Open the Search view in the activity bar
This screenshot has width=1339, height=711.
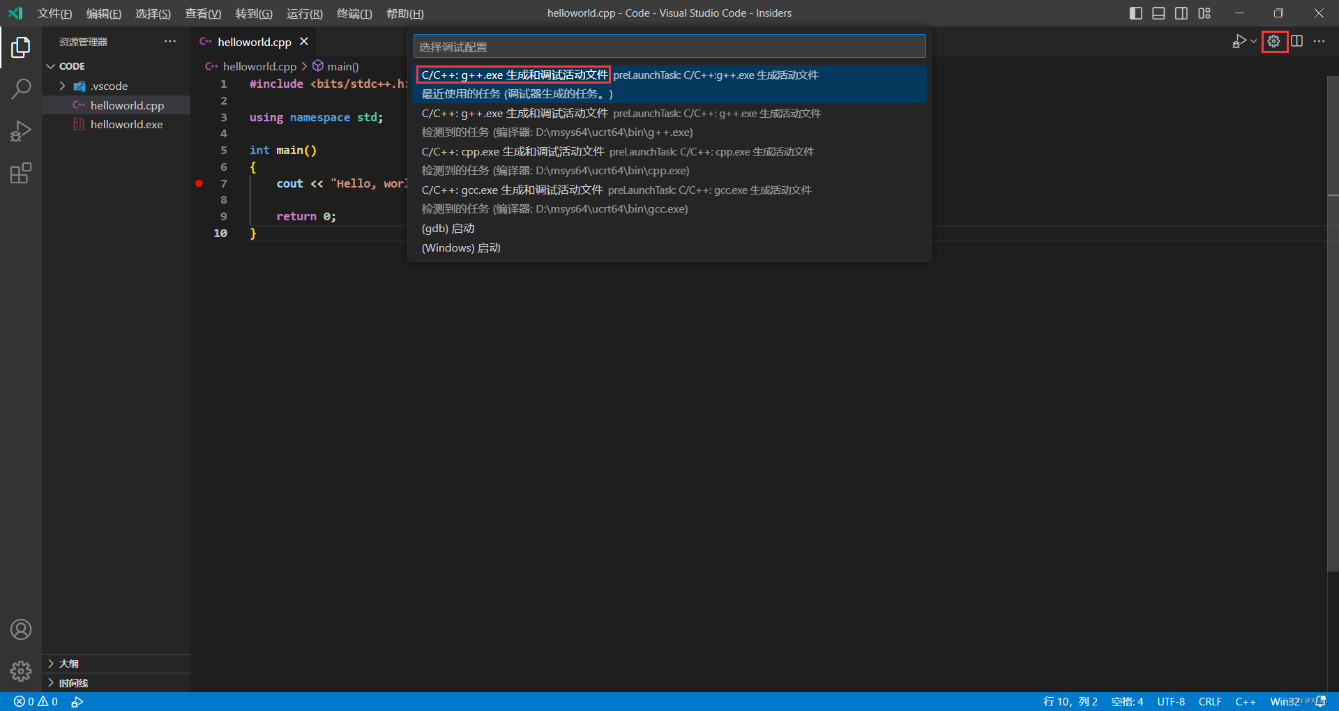21,89
